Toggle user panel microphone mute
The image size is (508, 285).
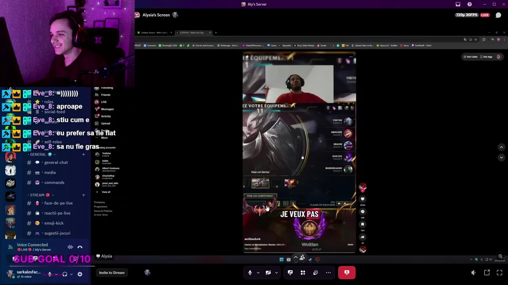(x=50, y=274)
